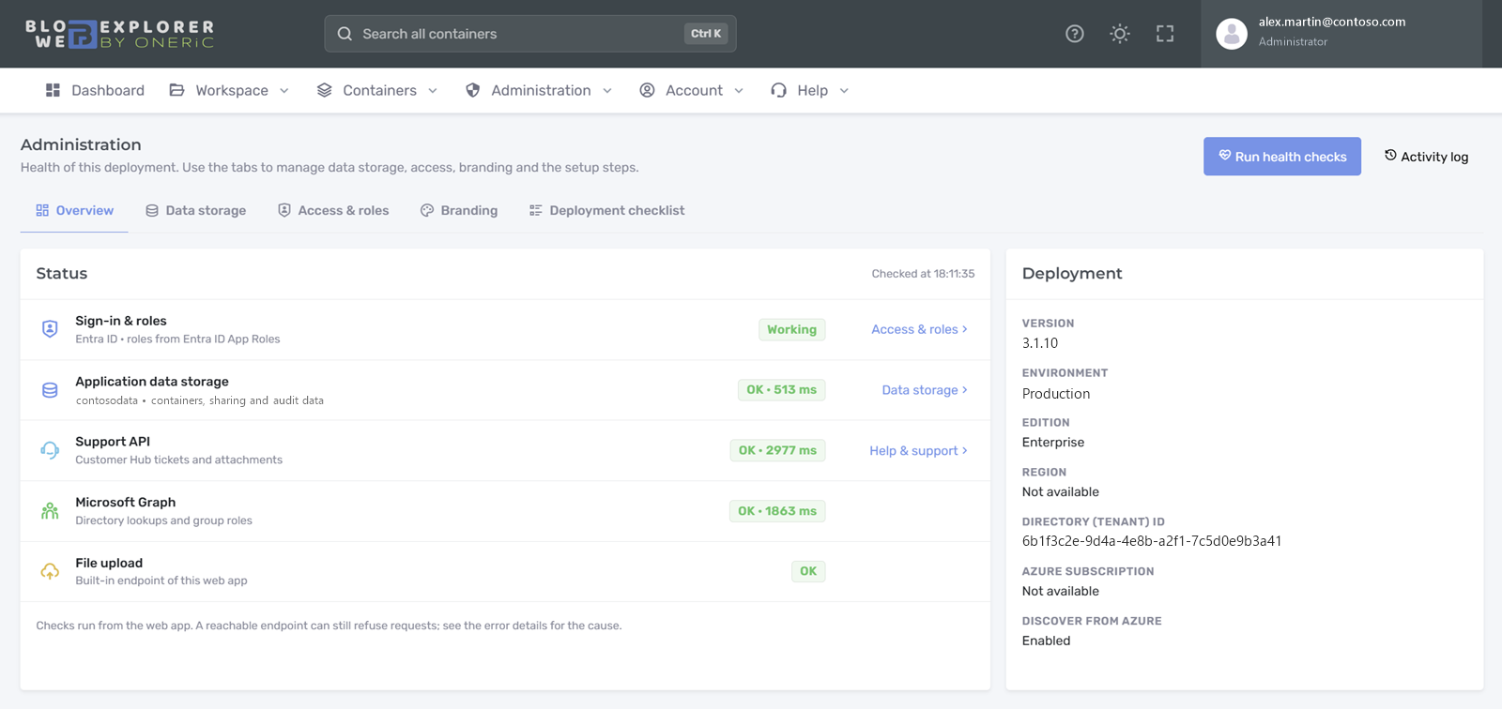Click the Help headset icon in navbar
The width and height of the screenshot is (1502, 709).
click(778, 90)
